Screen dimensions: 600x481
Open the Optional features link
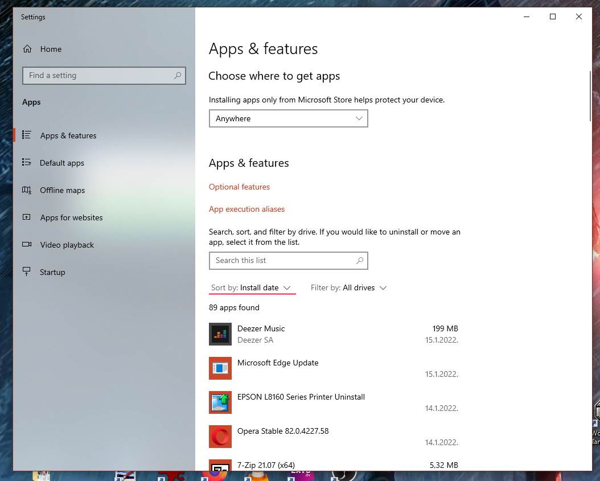239,187
